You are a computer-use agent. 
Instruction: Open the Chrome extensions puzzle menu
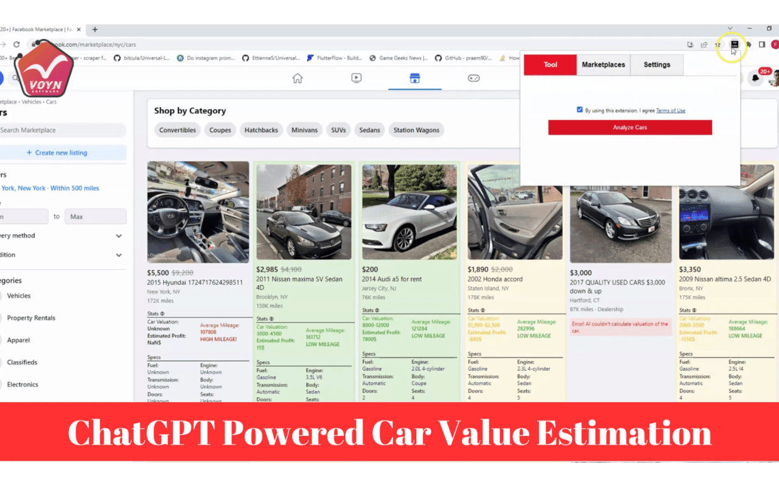click(x=749, y=44)
